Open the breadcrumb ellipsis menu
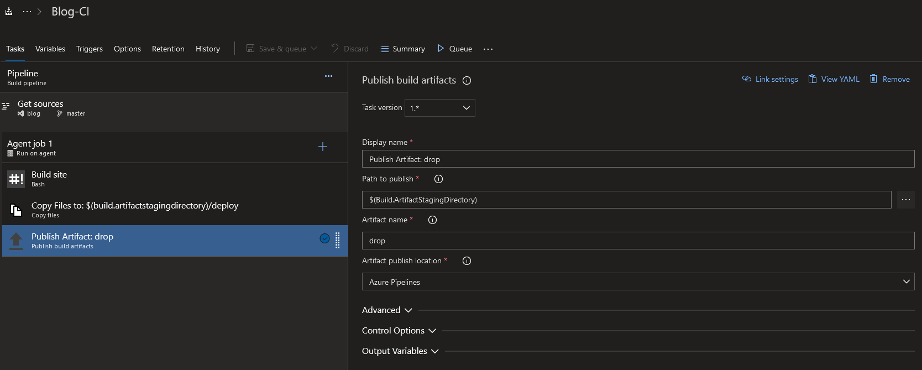This screenshot has width=922, height=370. pos(27,12)
